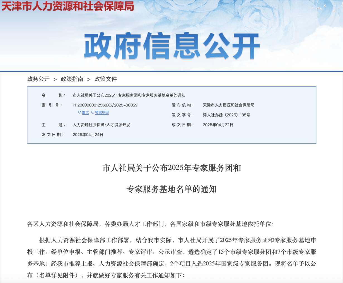Click the 重试 link text
The image size is (343, 283).
click(x=85, y=113)
